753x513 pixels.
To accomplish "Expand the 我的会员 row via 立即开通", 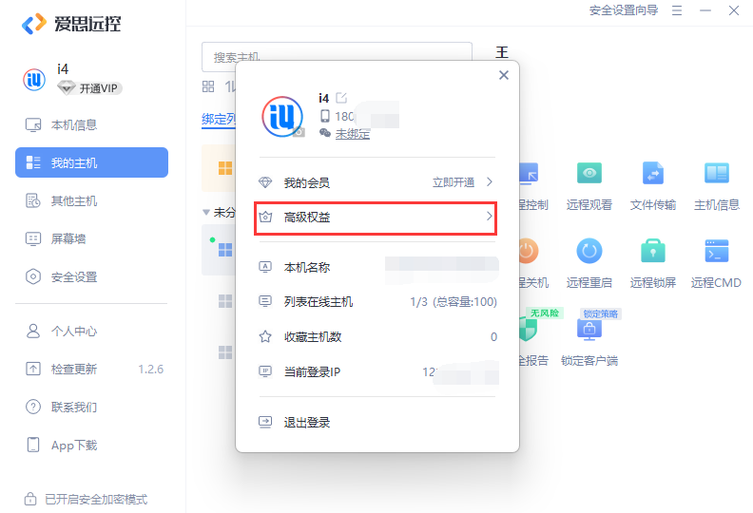I will click(x=464, y=182).
